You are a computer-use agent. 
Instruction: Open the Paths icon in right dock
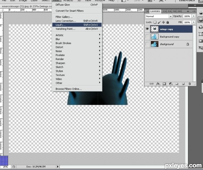tap(201, 34)
